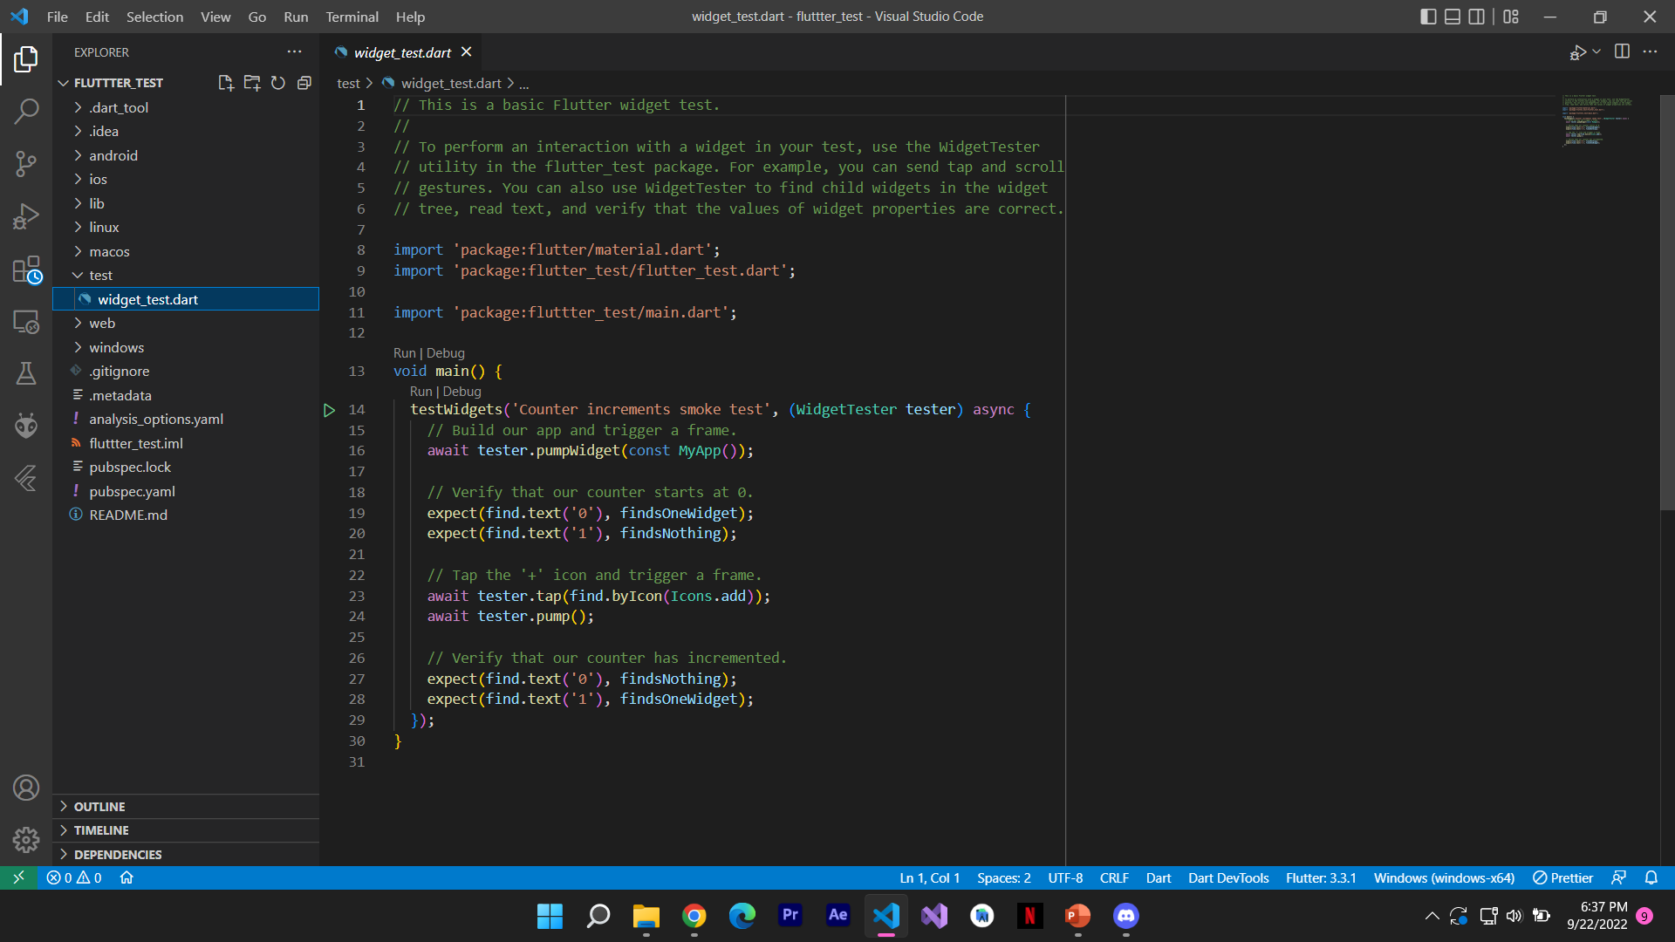Collapse all folders in Explorer

[304, 83]
